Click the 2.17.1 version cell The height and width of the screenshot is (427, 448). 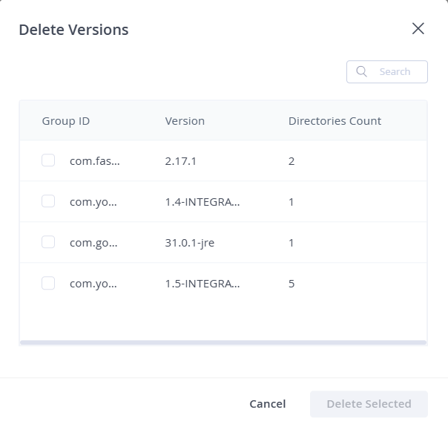pyautogui.click(x=180, y=161)
